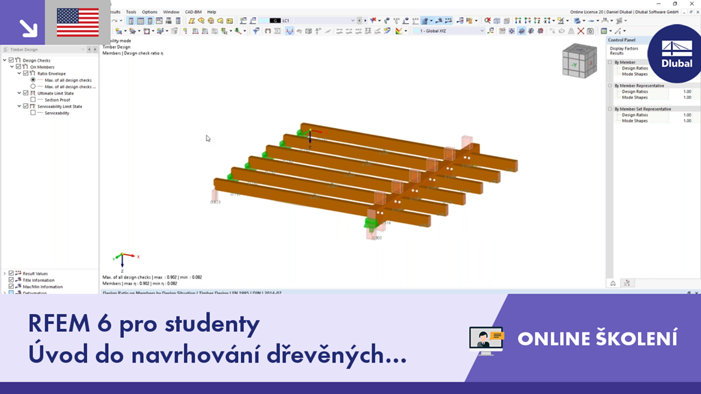Enable the Section Proof checkbox
701x394 pixels.
(33, 100)
